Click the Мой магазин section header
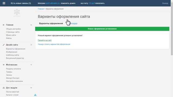The height and width of the screenshot is (97, 173). [x=12, y=65]
